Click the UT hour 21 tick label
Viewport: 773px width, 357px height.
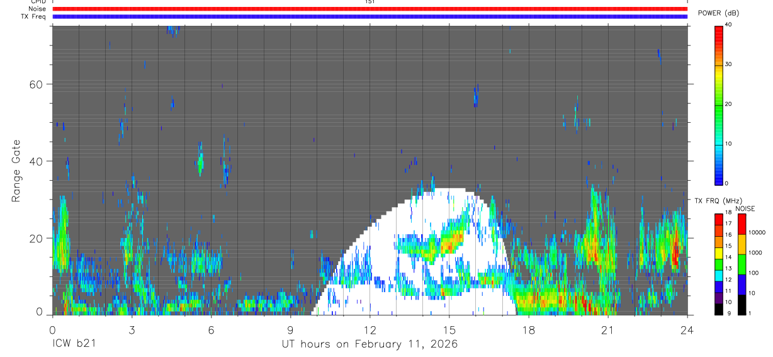[x=607, y=329]
